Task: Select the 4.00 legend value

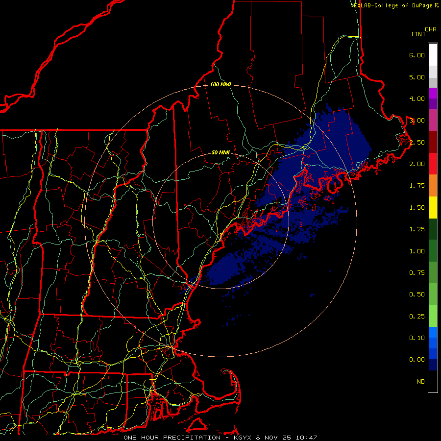Action: 417,98
